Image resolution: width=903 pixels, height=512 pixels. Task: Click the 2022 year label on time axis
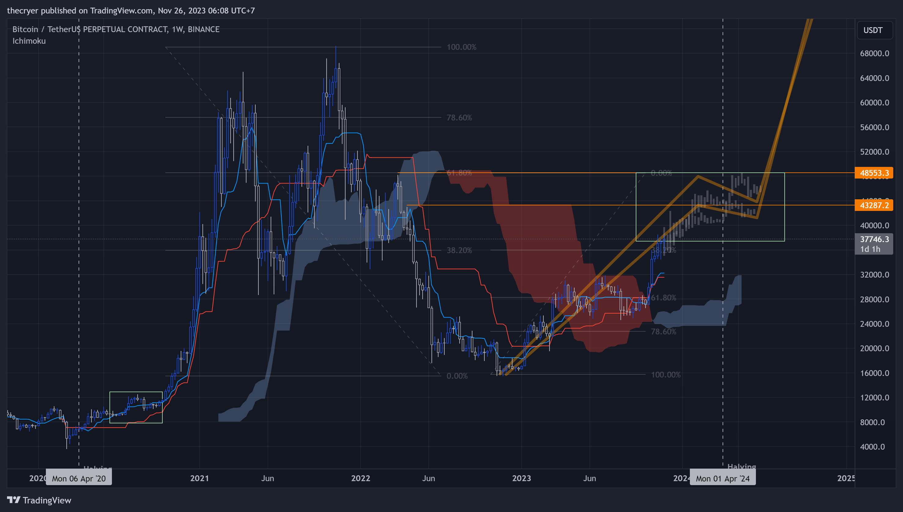(361, 478)
